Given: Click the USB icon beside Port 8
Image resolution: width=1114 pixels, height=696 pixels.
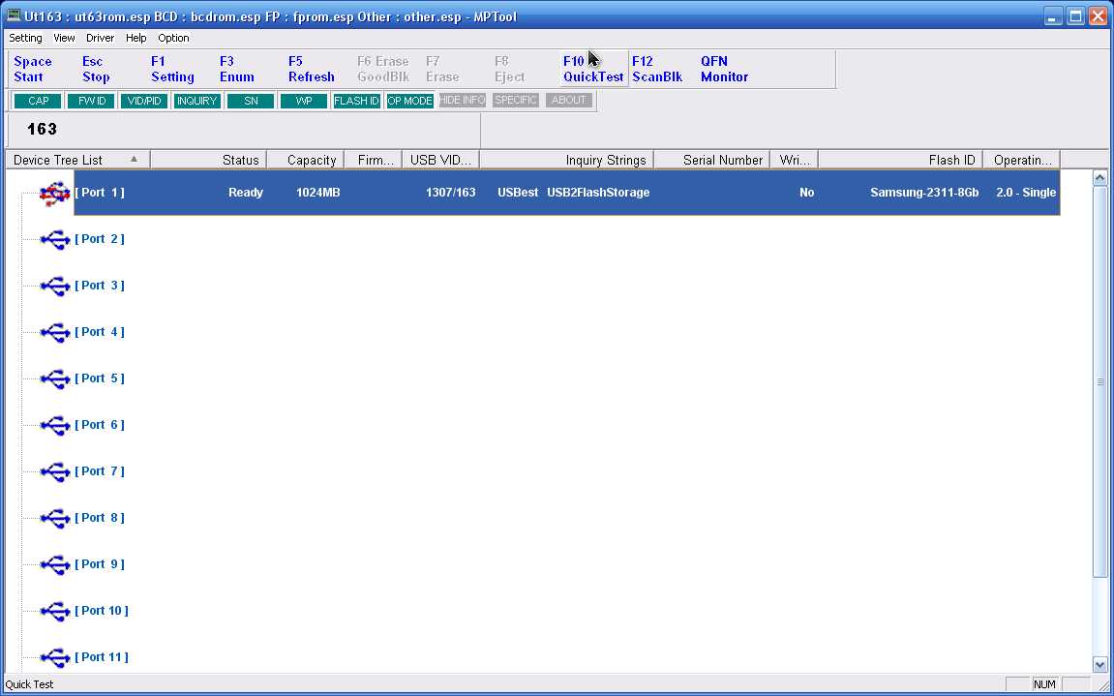Looking at the screenshot, I should tap(55, 518).
